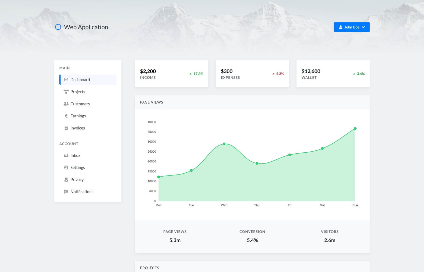Viewport: 424px width, 272px height.
Task: Click the Privacy mask icon
Action: point(66,179)
